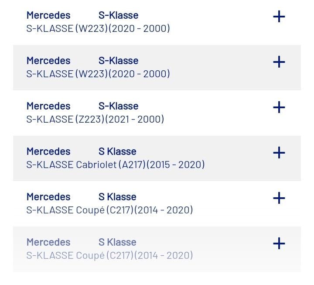
Task: Open the topmost white-row S-KLASSE (W223) subtitle
Action: pos(98,28)
